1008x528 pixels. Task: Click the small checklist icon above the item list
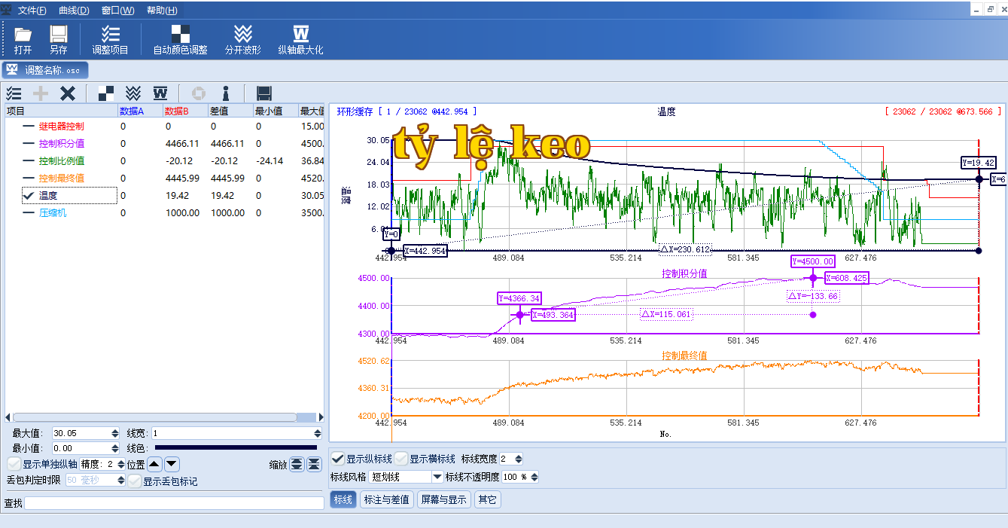[14, 93]
